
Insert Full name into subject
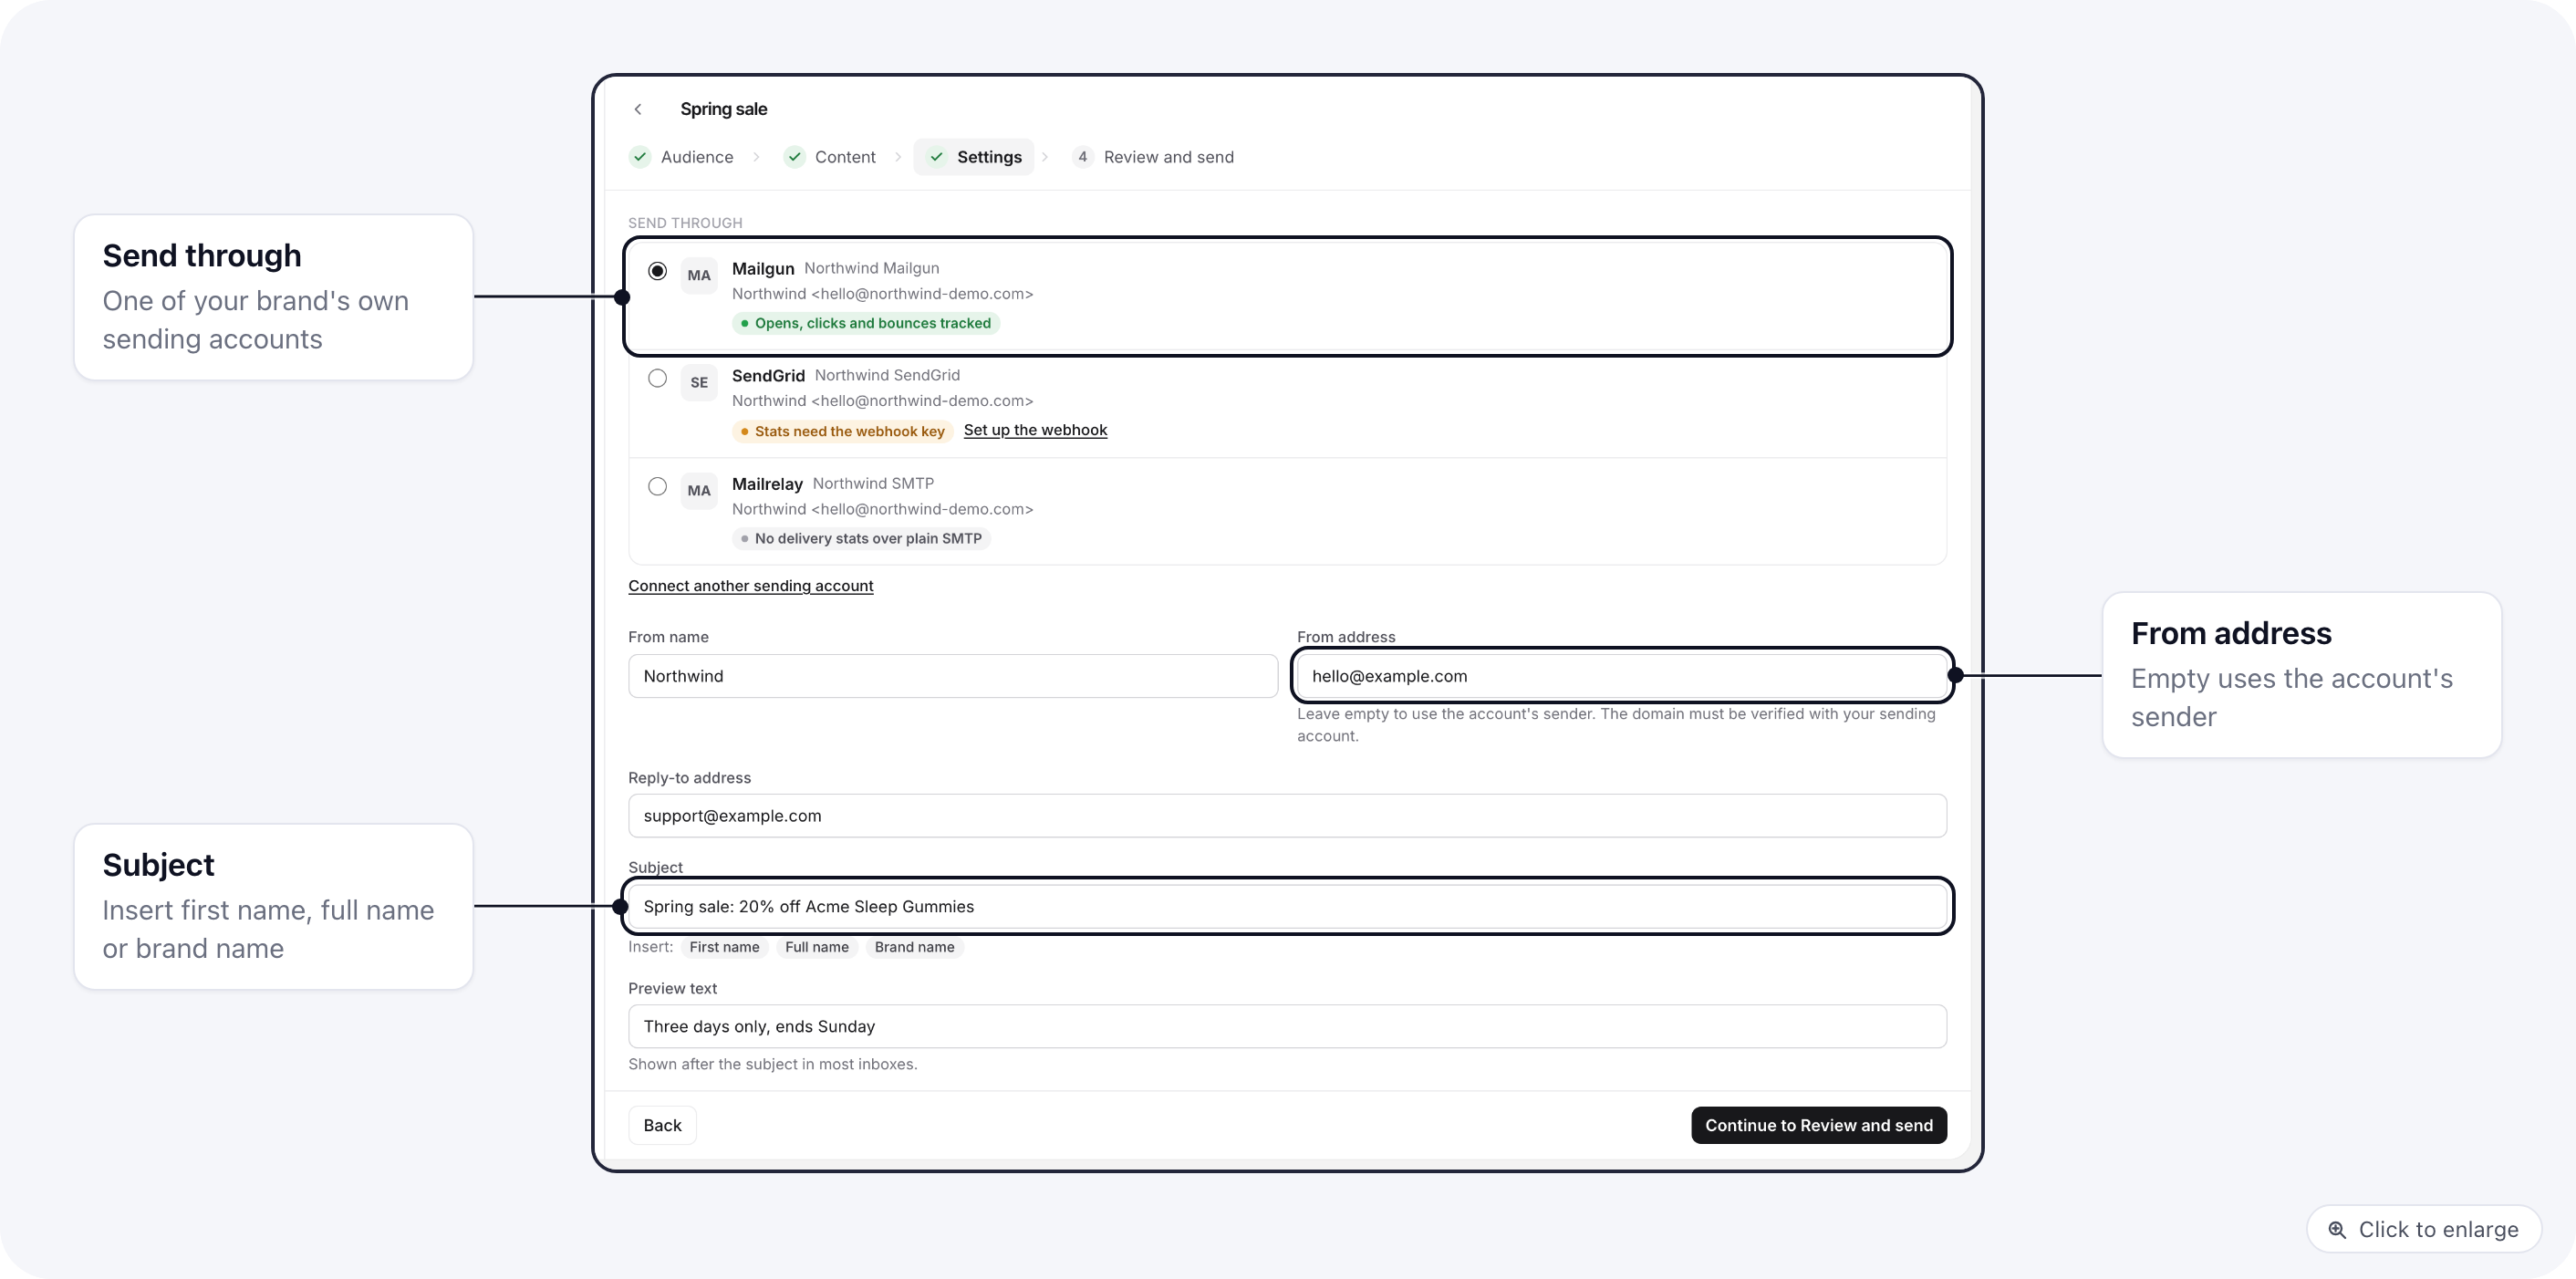tap(817, 947)
